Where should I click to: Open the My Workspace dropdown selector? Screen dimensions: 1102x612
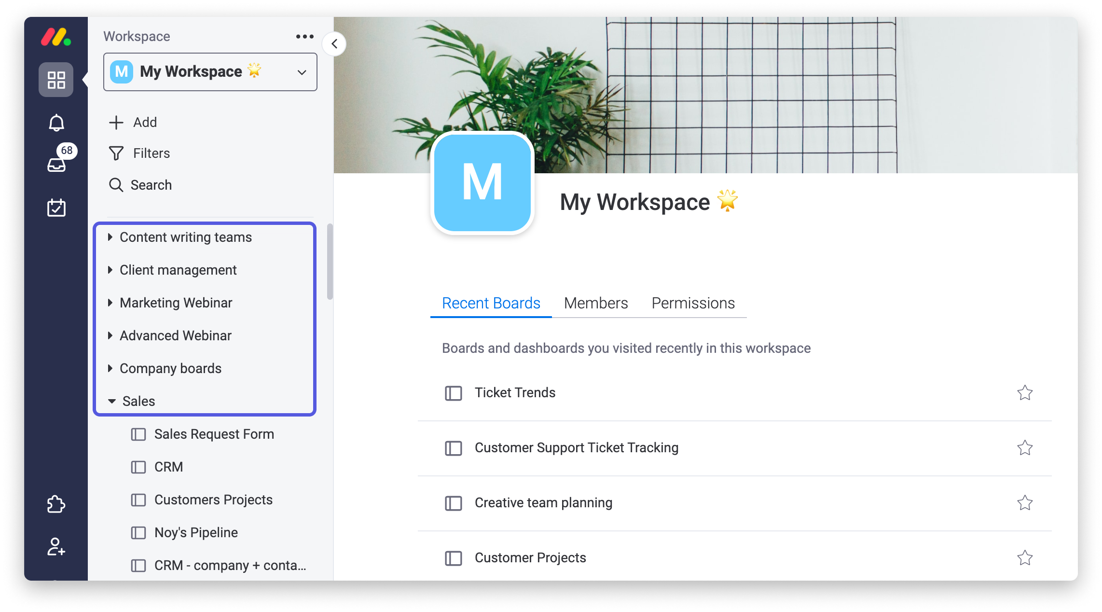coord(210,72)
